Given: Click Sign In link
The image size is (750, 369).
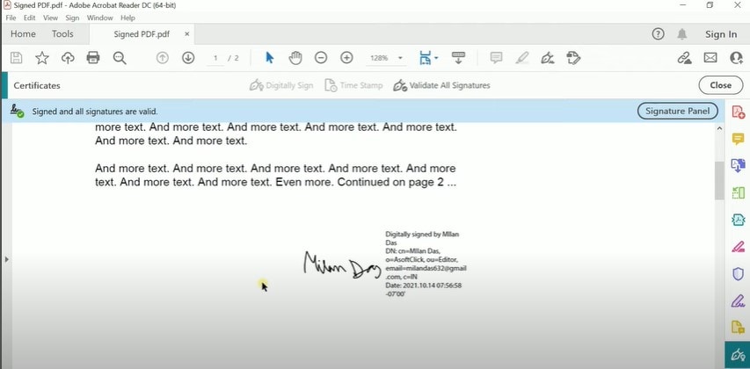Looking at the screenshot, I should click(721, 34).
